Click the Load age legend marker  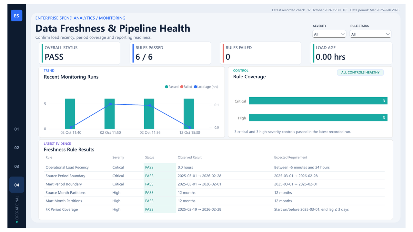coord(196,87)
